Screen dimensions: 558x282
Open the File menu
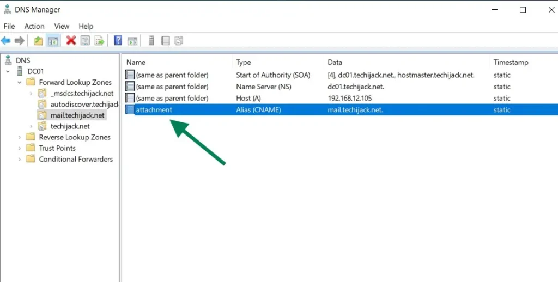coord(9,26)
